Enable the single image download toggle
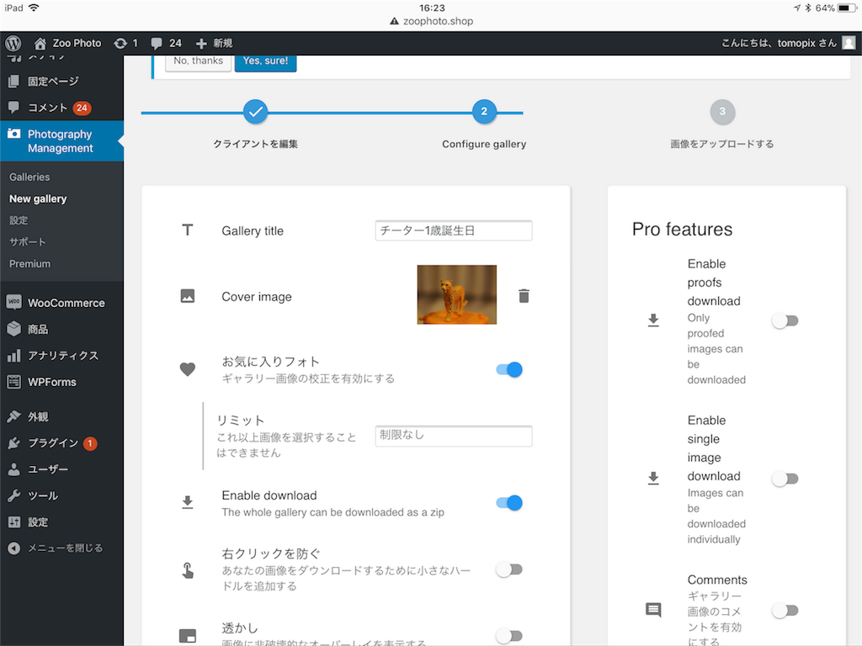Image resolution: width=862 pixels, height=646 pixels. [x=785, y=479]
